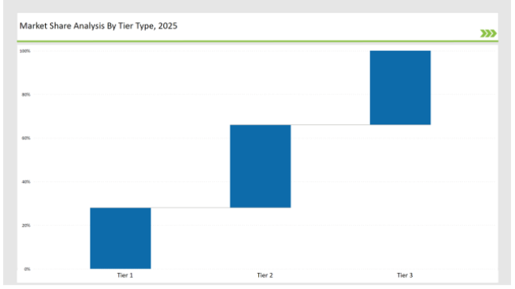This screenshot has width=515, height=289.
Task: Click the green triple-chevron arrow icon
Action: [488, 33]
